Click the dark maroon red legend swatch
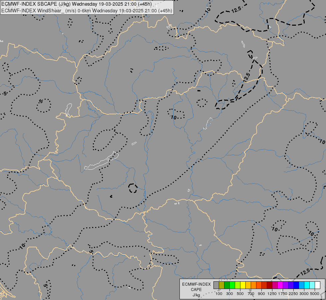 [x=270, y=285]
